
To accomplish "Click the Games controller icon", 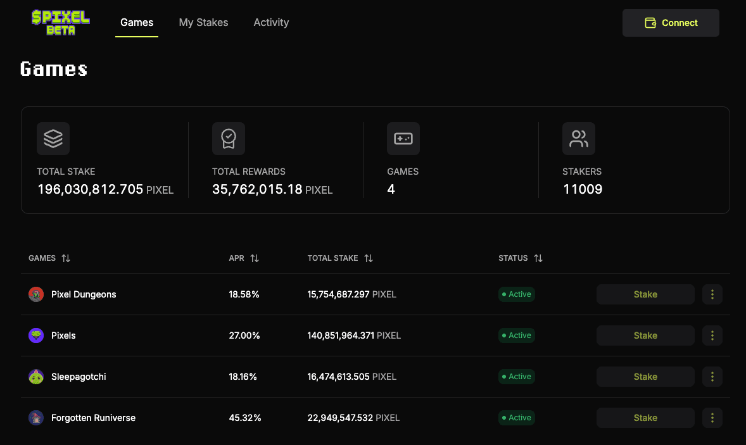I will click(403, 139).
